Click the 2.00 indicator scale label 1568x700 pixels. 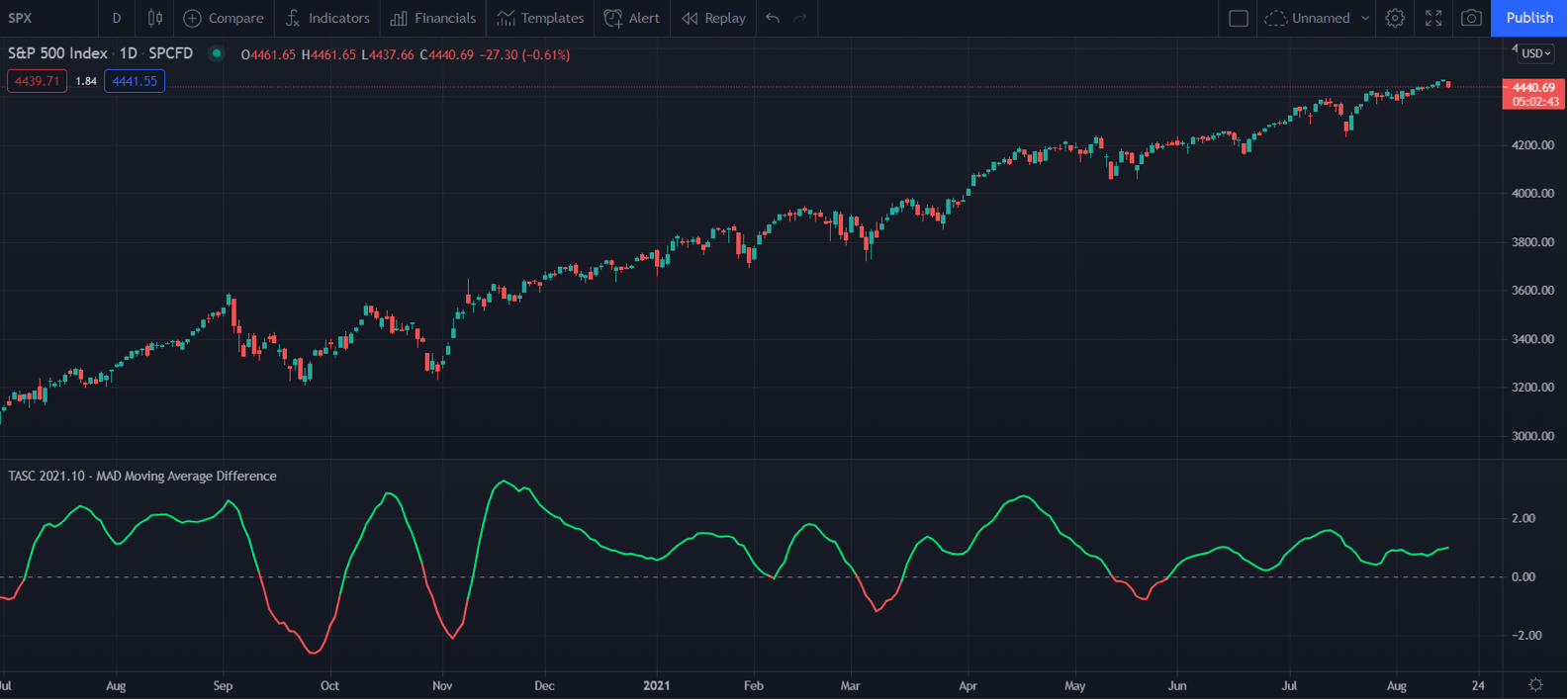[1523, 518]
